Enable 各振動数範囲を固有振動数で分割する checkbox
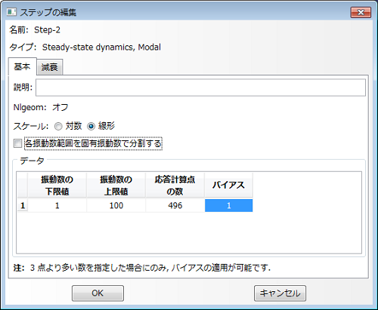The width and height of the screenshot is (378, 310). pyautogui.click(x=17, y=143)
